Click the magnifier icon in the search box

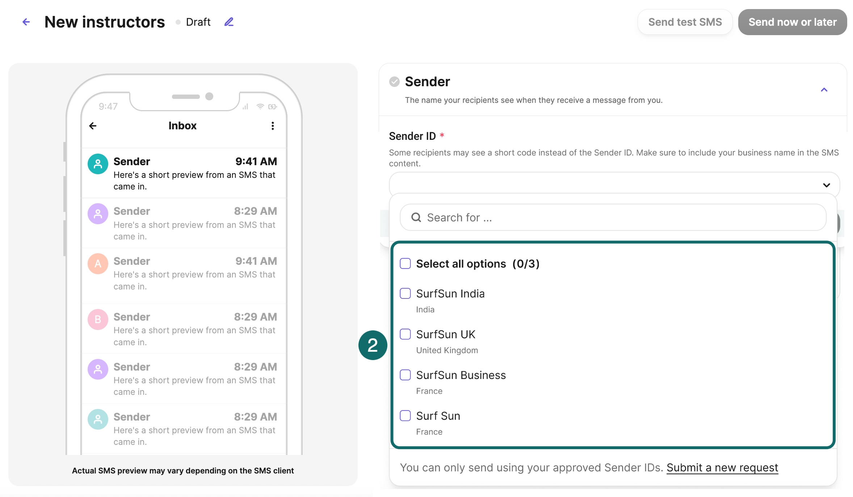coord(416,217)
